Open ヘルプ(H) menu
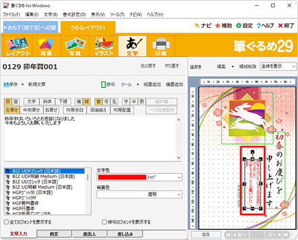 click(155, 14)
